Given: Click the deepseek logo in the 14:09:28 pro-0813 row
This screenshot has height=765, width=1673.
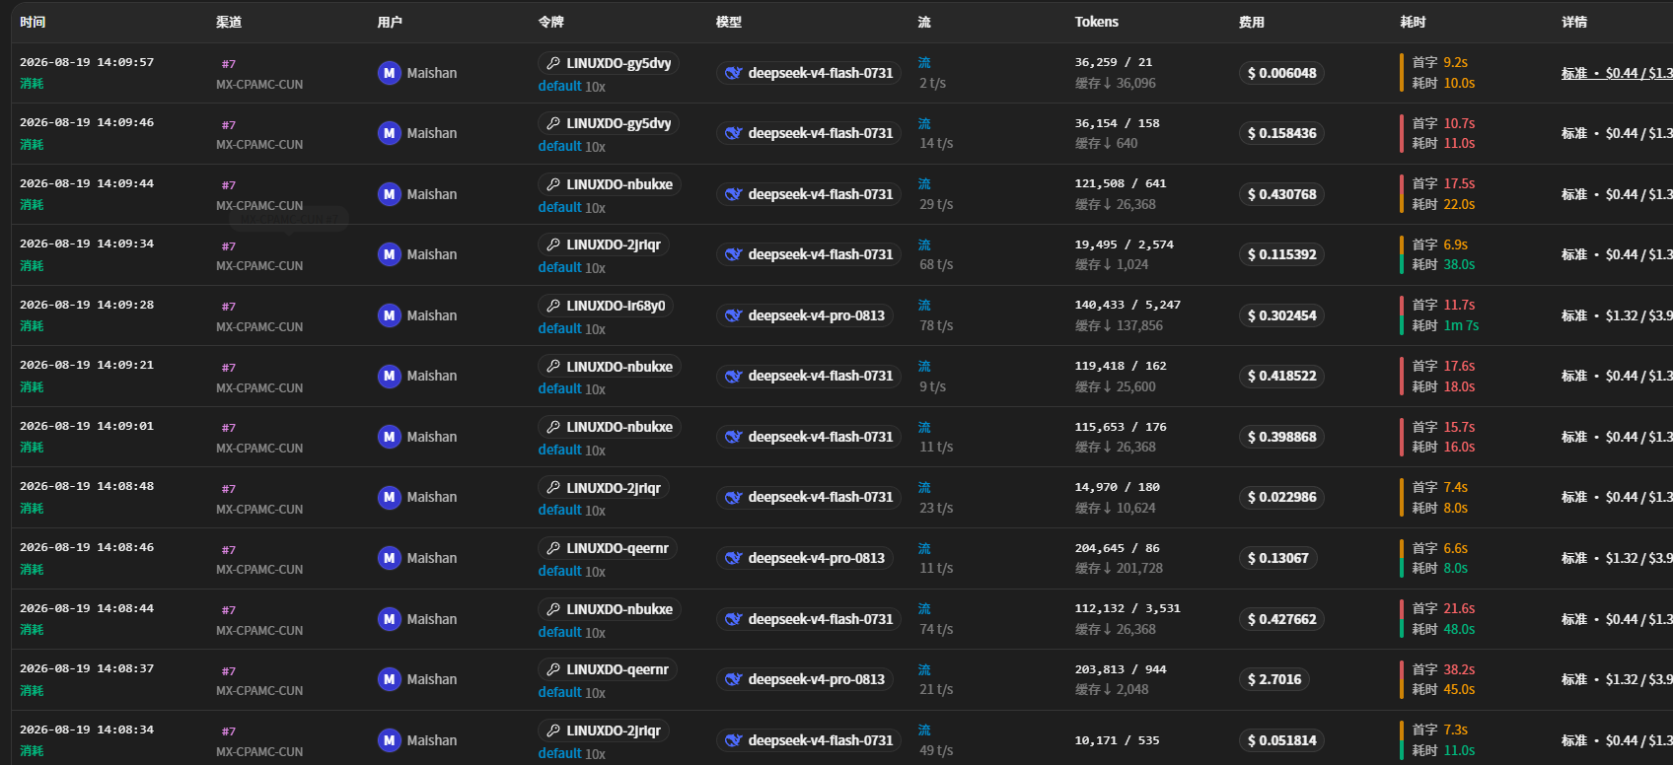Looking at the screenshot, I should point(733,315).
